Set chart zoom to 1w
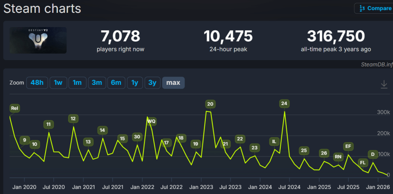 [x=58, y=83]
